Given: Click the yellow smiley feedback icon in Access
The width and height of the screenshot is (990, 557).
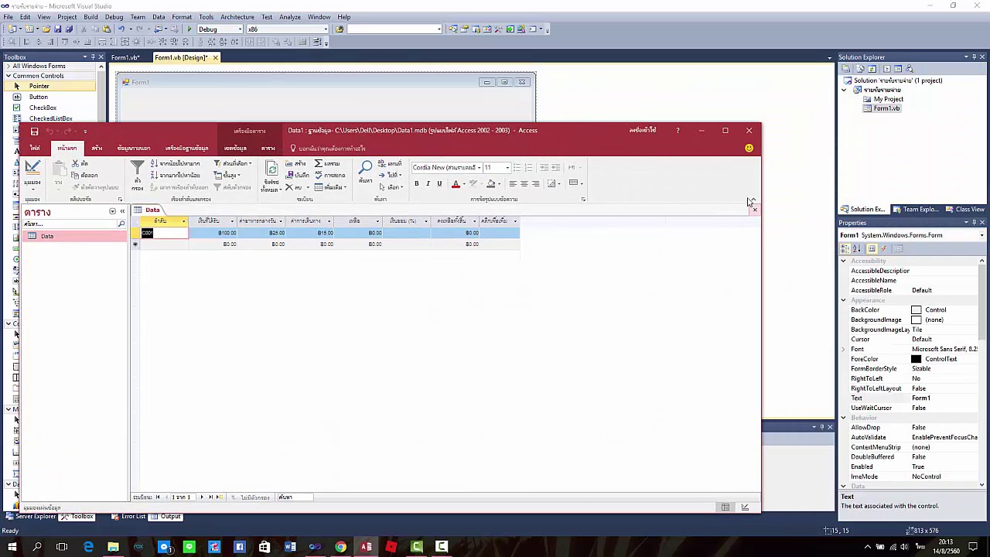Looking at the screenshot, I should [x=749, y=148].
